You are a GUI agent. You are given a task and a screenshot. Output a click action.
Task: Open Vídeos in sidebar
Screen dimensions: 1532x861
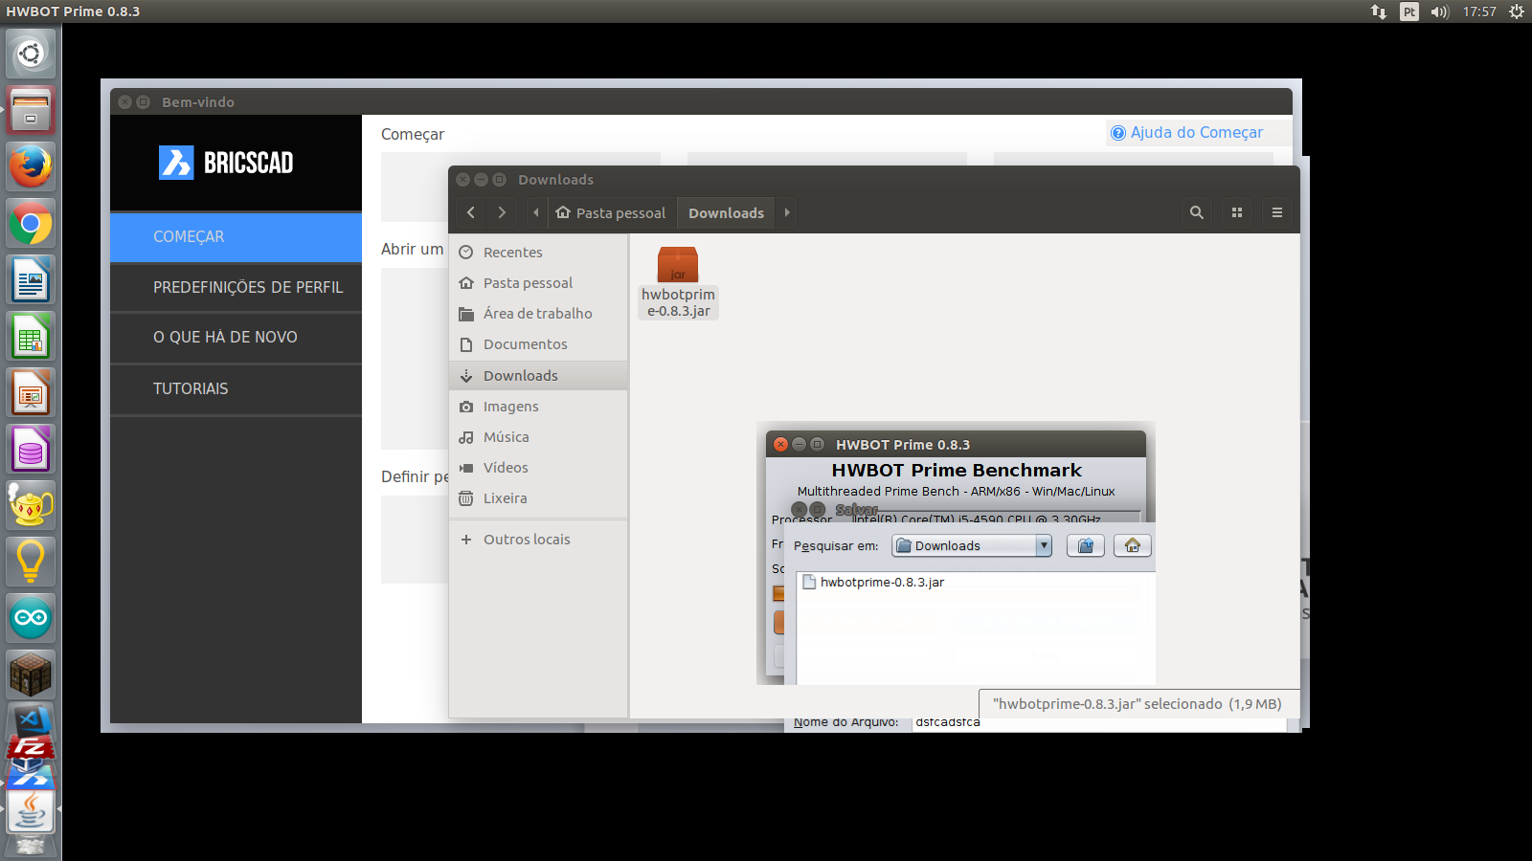tap(538, 468)
